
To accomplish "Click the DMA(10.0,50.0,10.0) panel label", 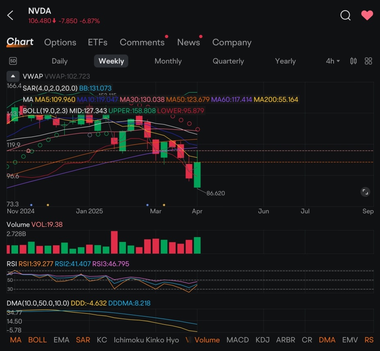I will tap(38, 303).
